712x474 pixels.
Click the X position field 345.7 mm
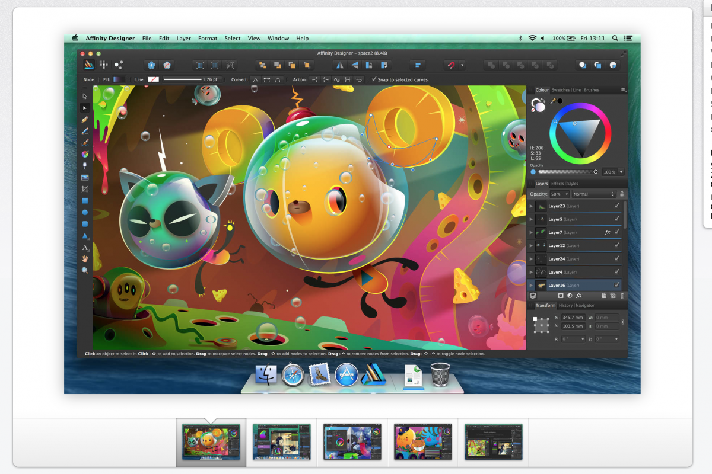[574, 318]
